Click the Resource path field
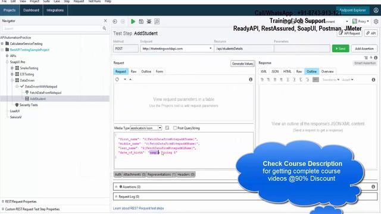Viewport: 381px width, 214px height. tap(243, 49)
